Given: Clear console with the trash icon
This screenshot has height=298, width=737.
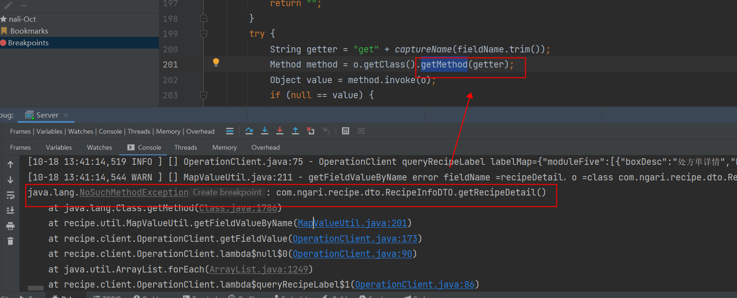Looking at the screenshot, I should tap(10, 241).
